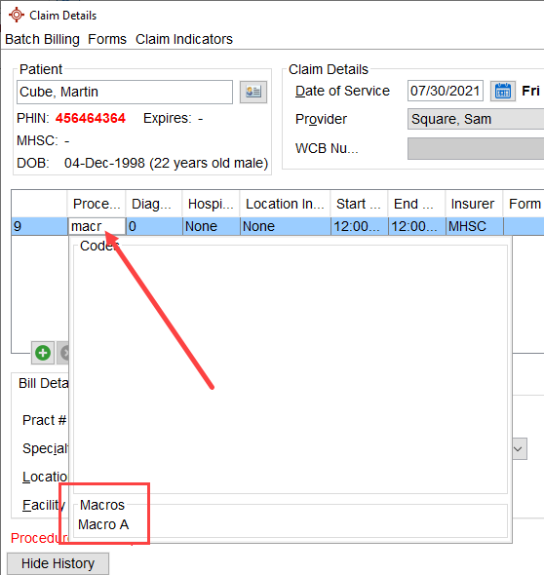Select Macro A from the Macros list
Viewport: 544px width, 575px height.
(103, 524)
